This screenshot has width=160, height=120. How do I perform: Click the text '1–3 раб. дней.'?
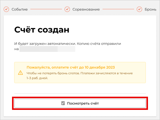pyautogui.click(x=37, y=78)
